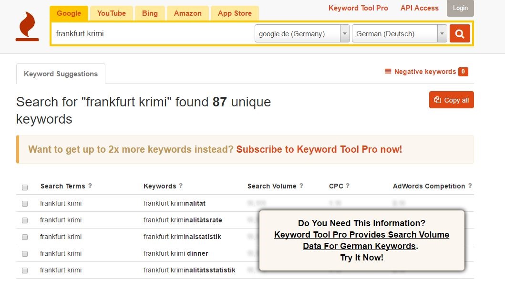Click help icon next to AdWords Competition
The width and height of the screenshot is (505, 281).
point(470,186)
